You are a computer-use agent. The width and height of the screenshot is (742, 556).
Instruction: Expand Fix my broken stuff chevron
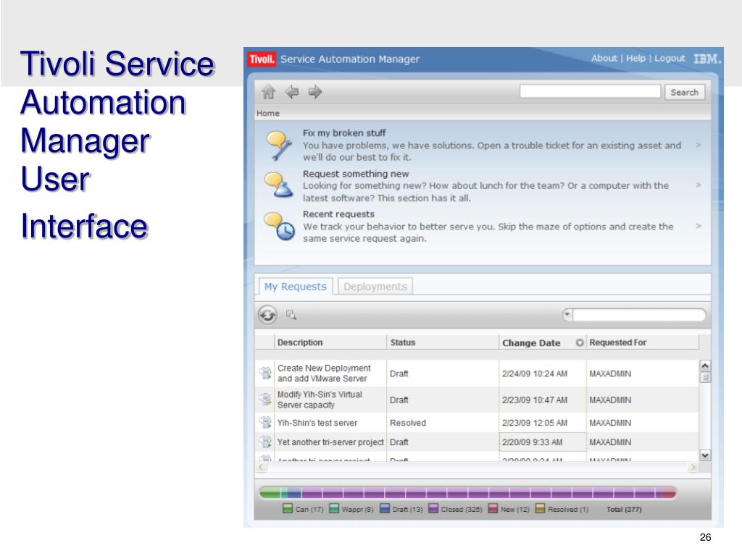pos(698,145)
